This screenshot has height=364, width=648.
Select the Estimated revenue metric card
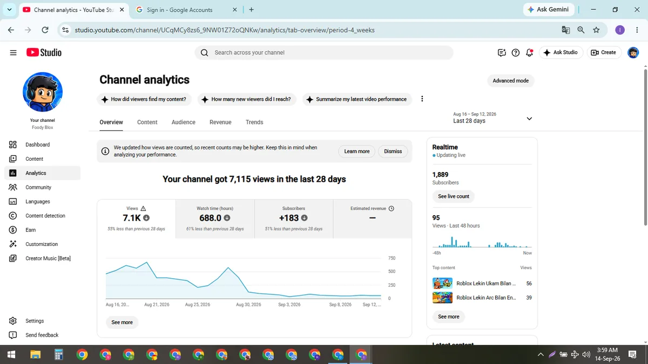tap(373, 219)
